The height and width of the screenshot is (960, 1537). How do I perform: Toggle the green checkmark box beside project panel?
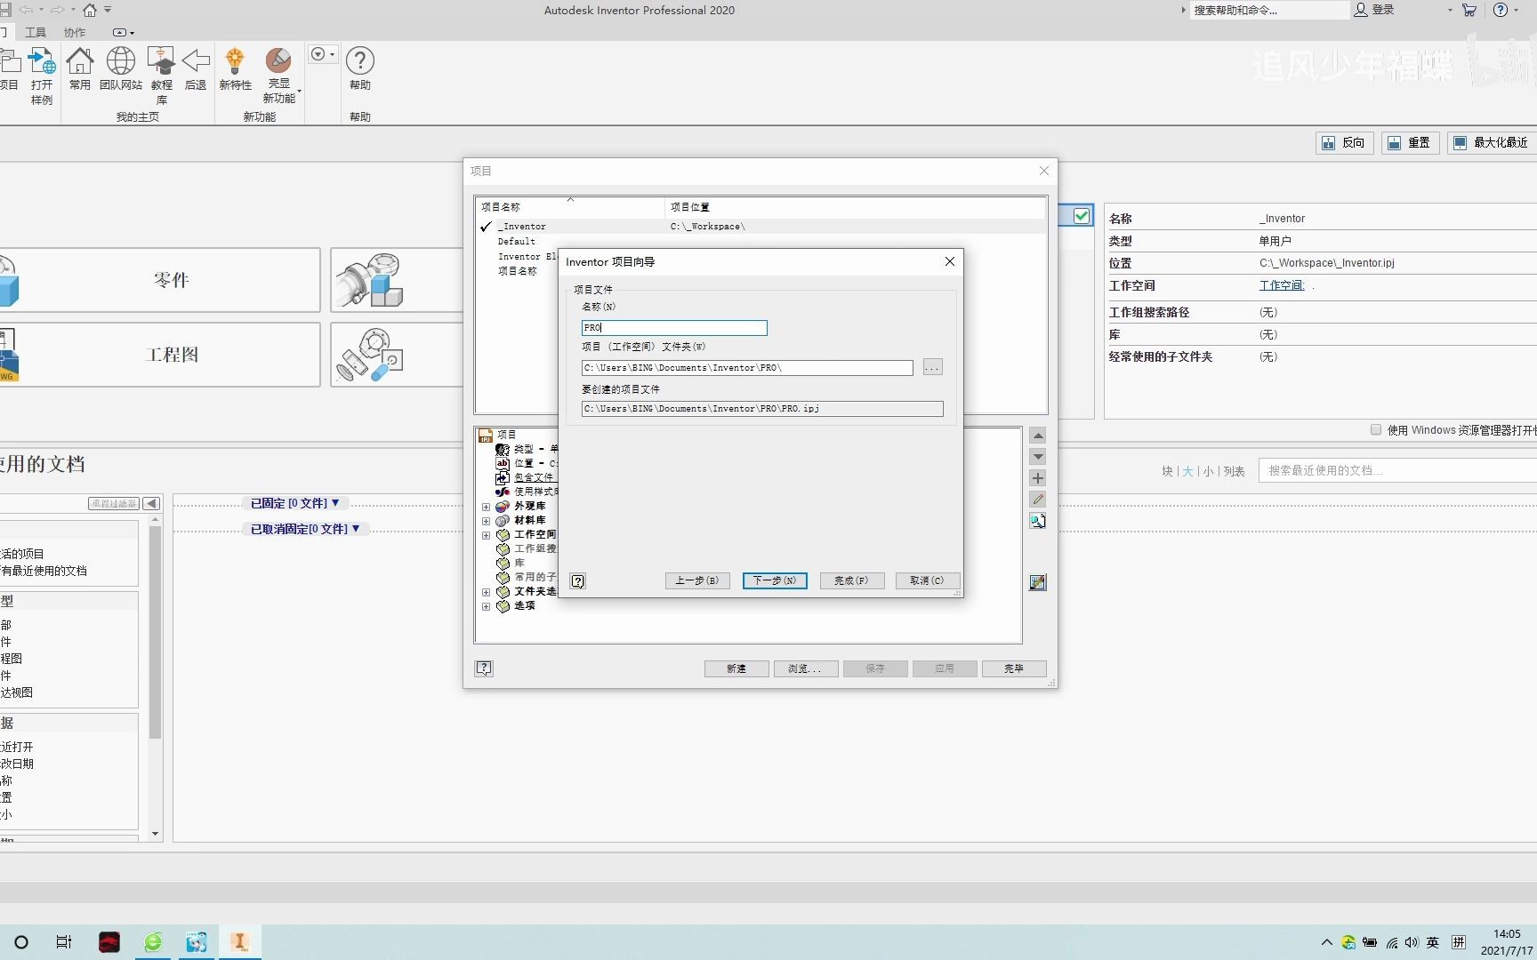1082,216
